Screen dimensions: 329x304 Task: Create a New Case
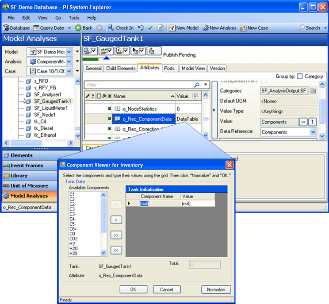click(254, 28)
